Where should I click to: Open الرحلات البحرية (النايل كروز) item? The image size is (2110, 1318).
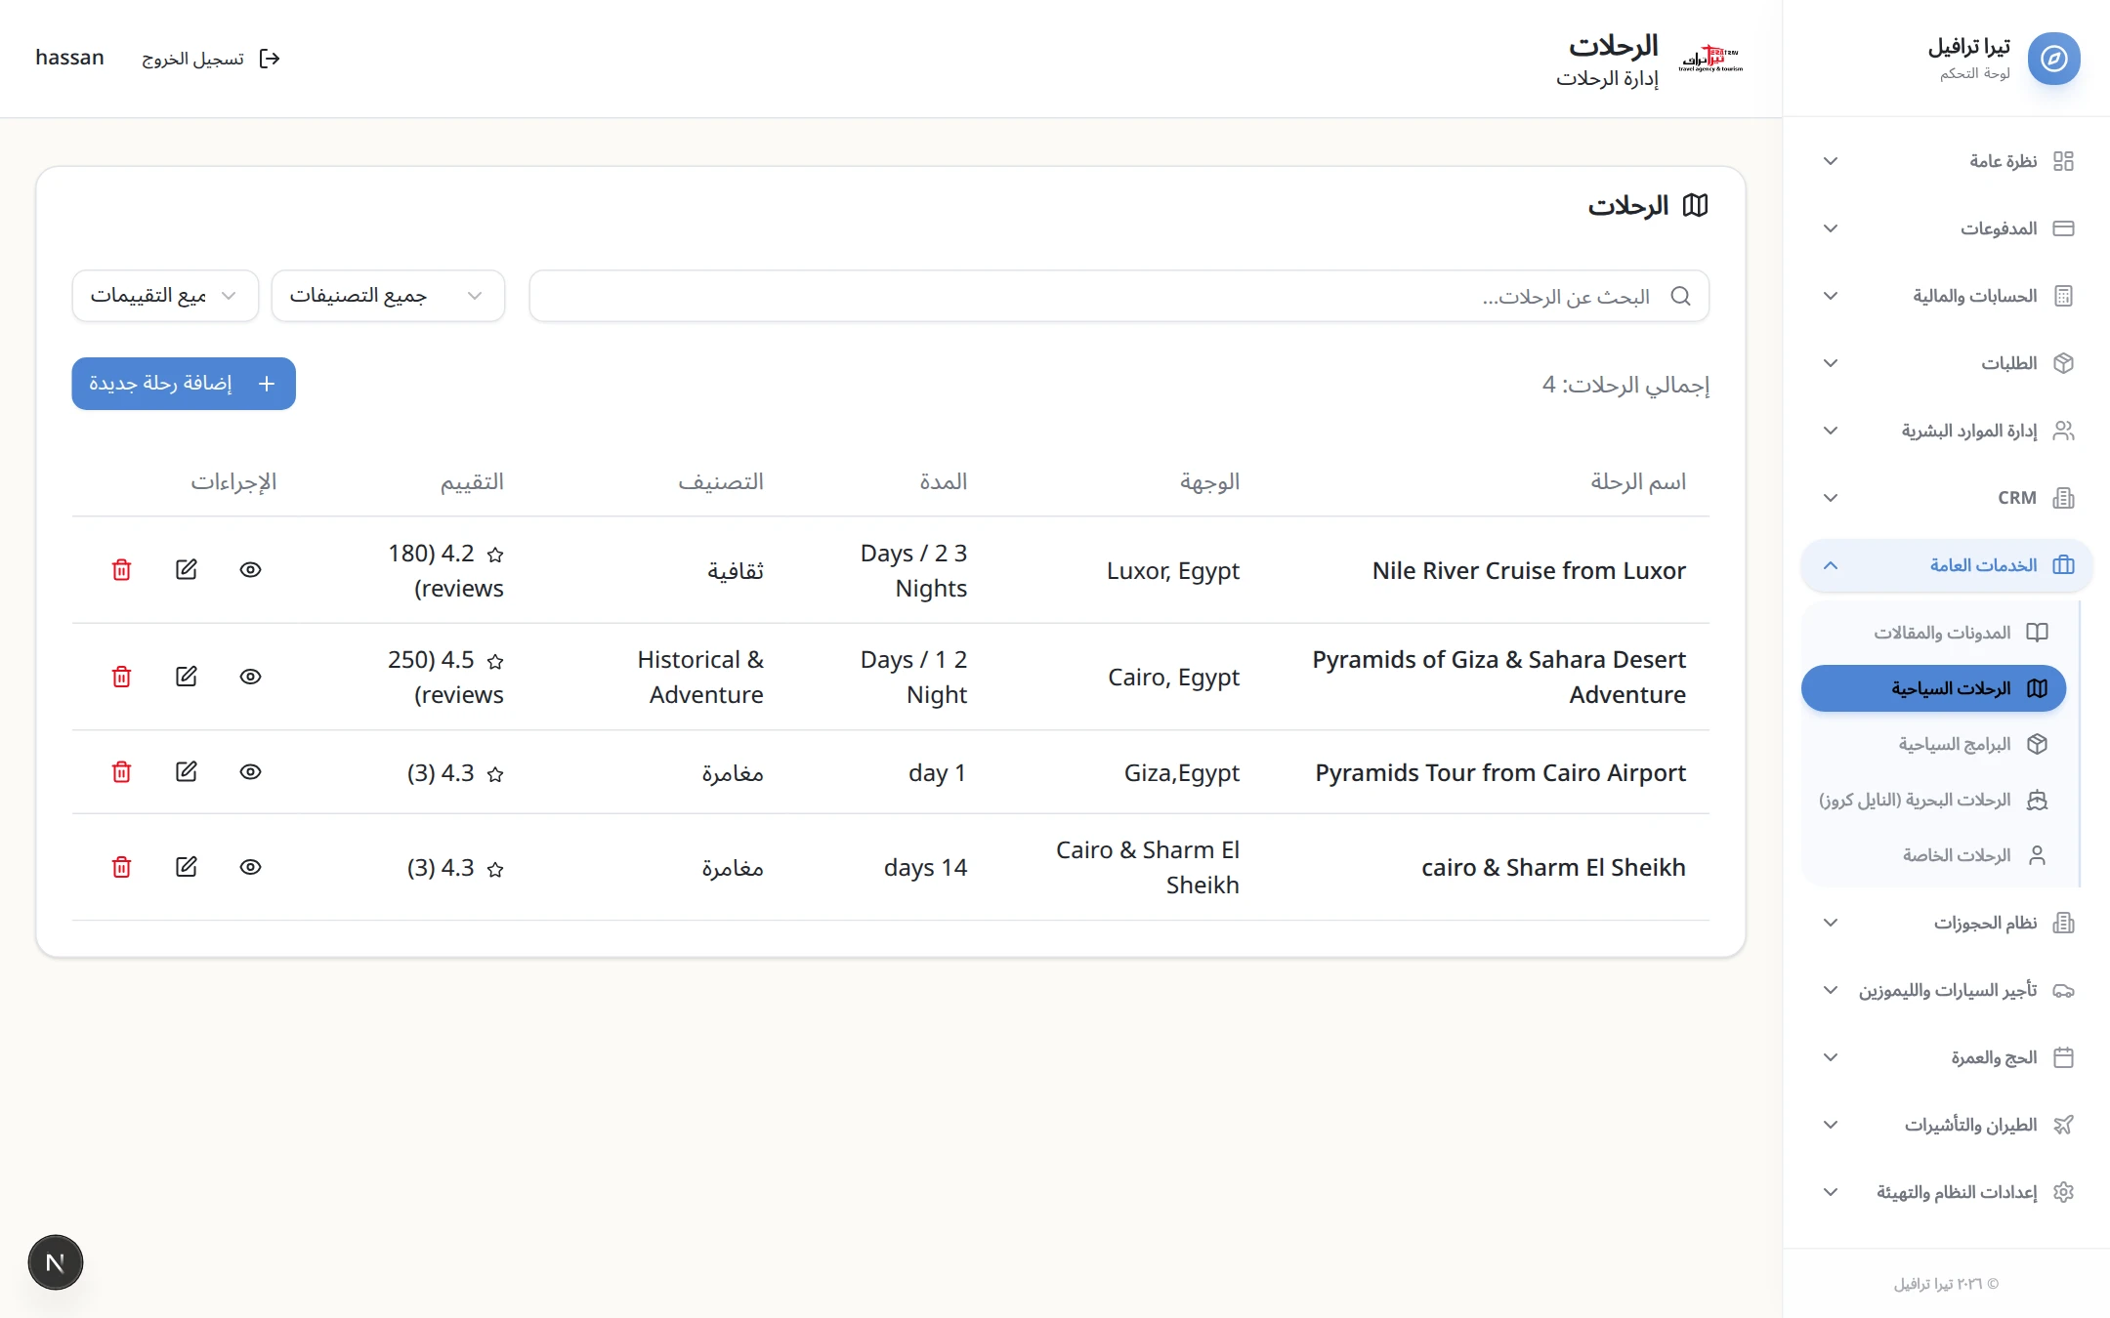tap(1934, 800)
